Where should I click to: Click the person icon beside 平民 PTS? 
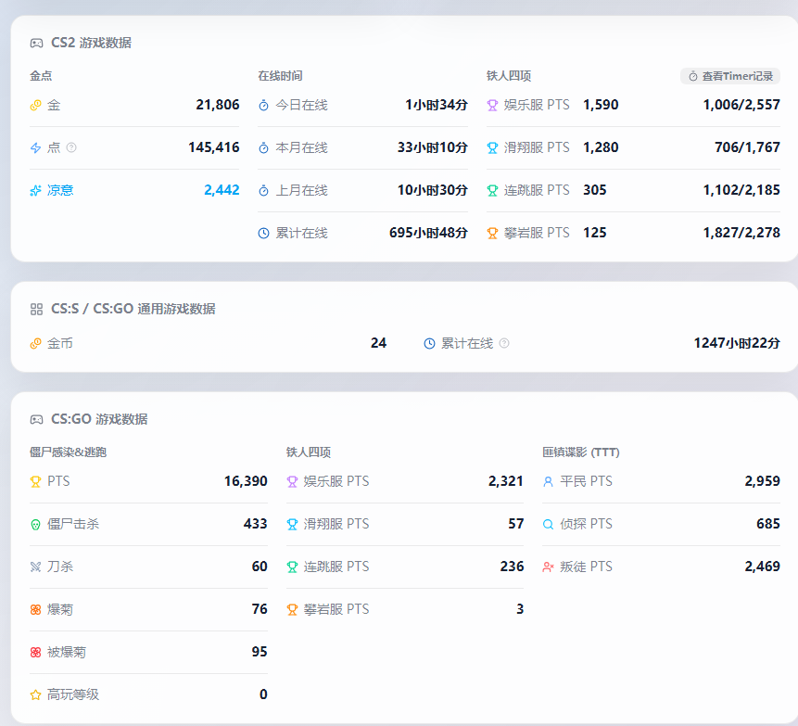[x=548, y=481]
